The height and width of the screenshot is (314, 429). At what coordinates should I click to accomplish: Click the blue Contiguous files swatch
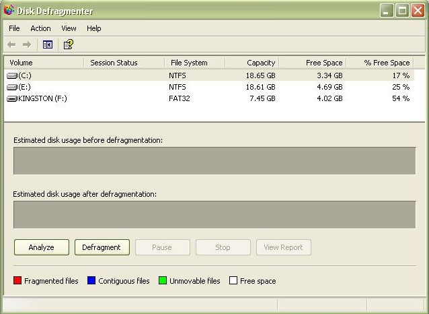pos(91,281)
